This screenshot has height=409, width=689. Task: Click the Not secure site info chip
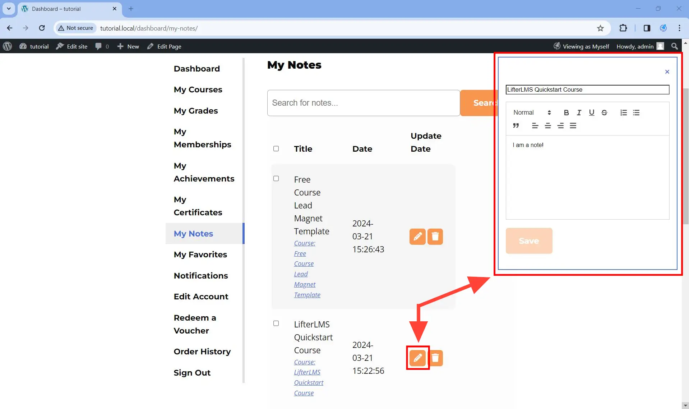point(76,28)
